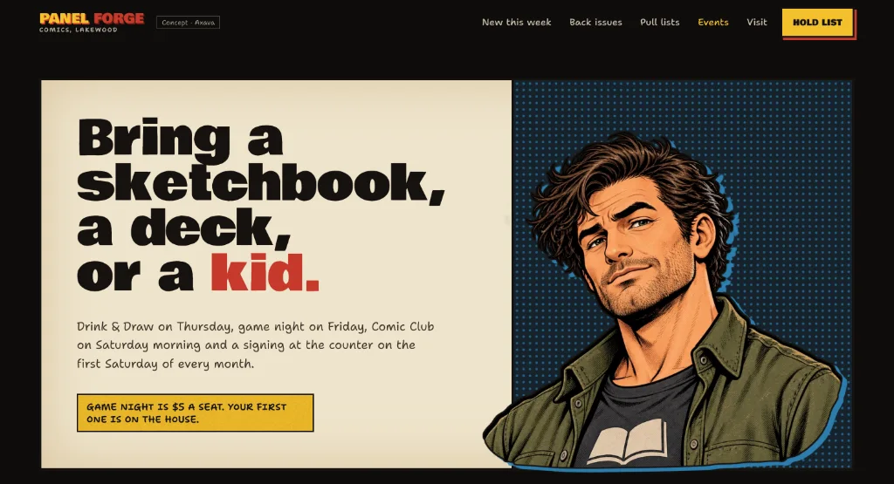The image size is (894, 484).
Task: Click the "a deck," headline line
Action: (183, 228)
